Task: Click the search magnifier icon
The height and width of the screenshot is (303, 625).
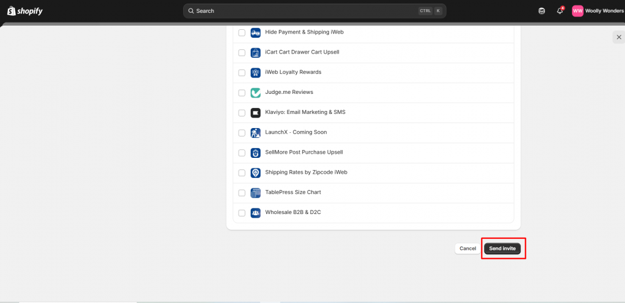Action: 191,11
